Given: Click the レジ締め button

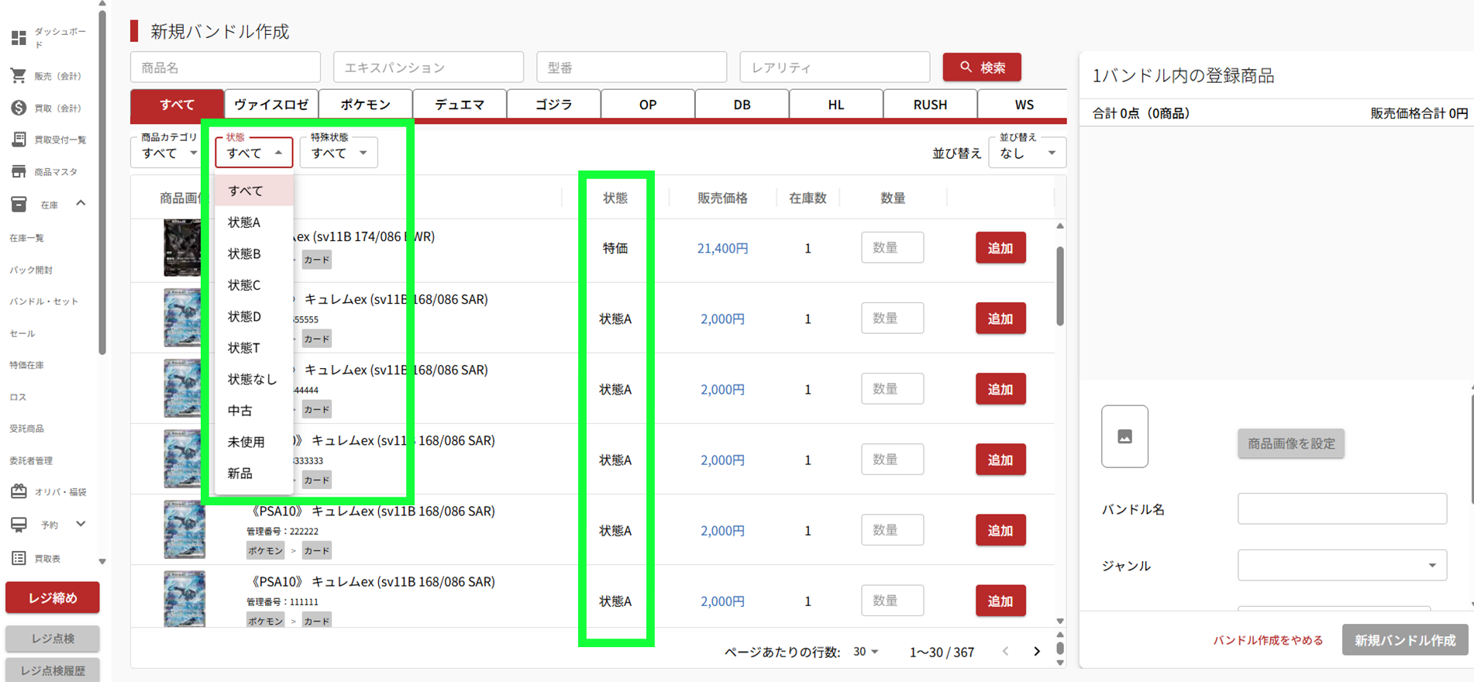Looking at the screenshot, I should [53, 598].
